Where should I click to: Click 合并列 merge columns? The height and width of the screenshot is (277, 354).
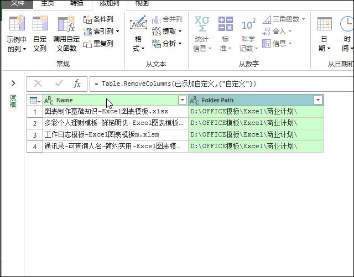pyautogui.click(x=167, y=19)
